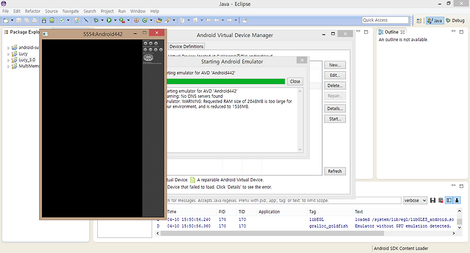The image size is (470, 253).
Task: Open the Refactor menu
Action: 33,11
